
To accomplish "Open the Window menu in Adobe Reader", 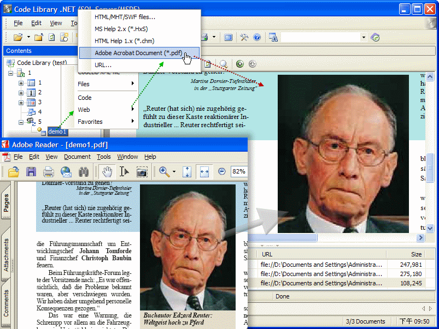I will pos(127,157).
